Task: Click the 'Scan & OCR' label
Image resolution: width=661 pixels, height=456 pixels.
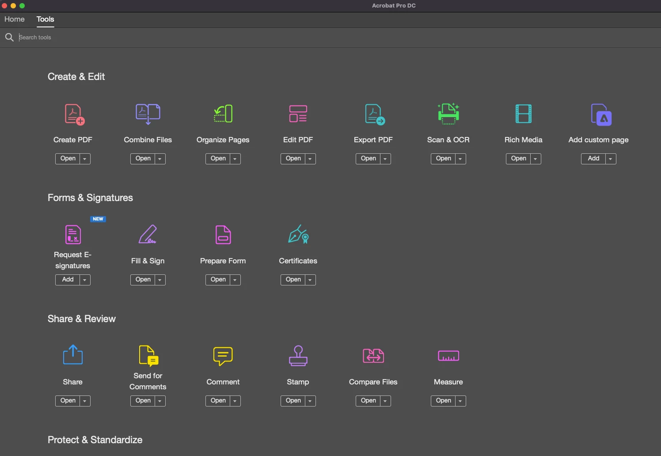Action: click(448, 140)
